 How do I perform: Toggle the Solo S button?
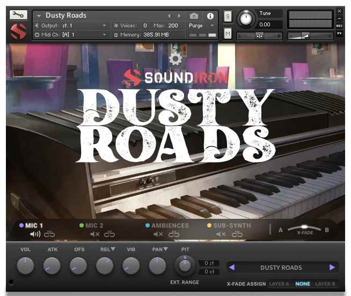[x=228, y=16]
